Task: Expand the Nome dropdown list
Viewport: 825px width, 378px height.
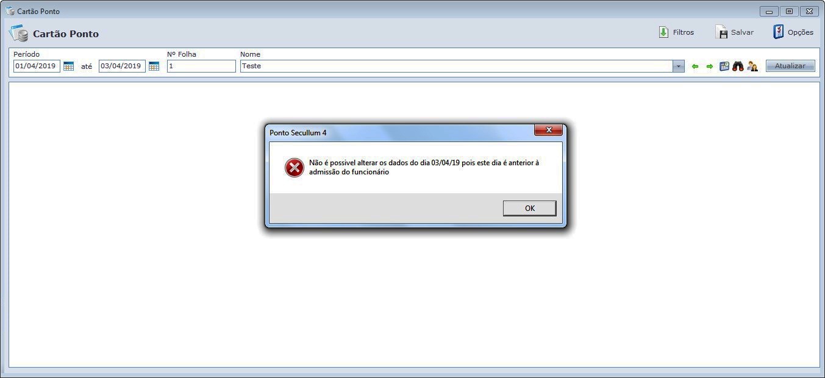Action: [x=678, y=66]
